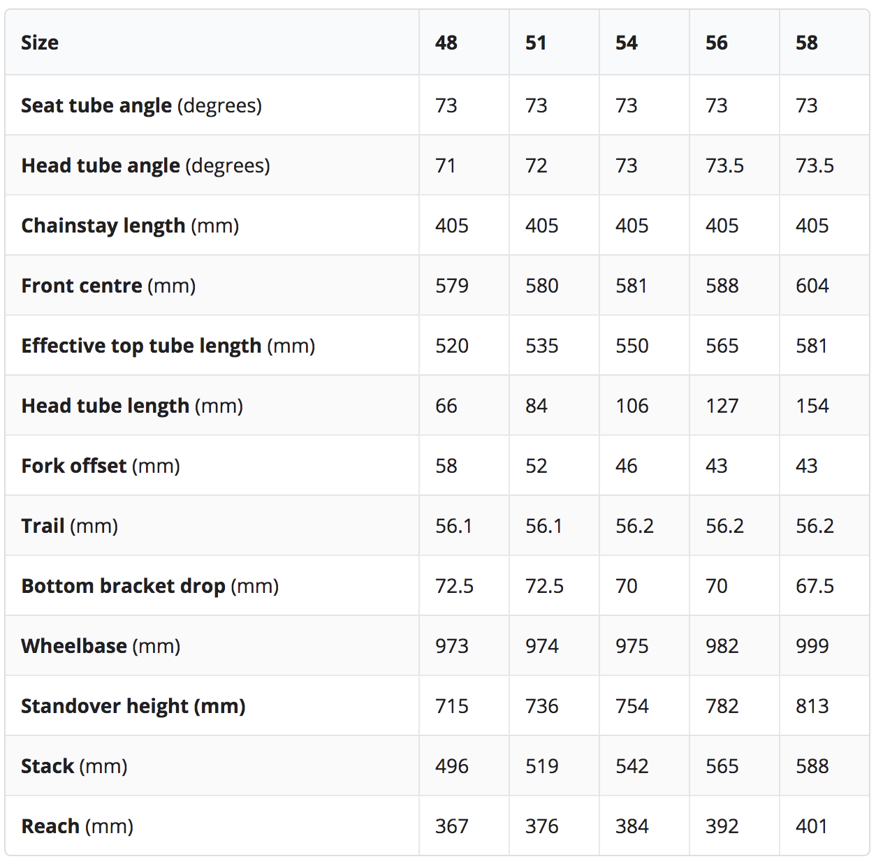This screenshot has height=866, width=876.
Task: Select the size 51 column header
Action: pos(536,43)
